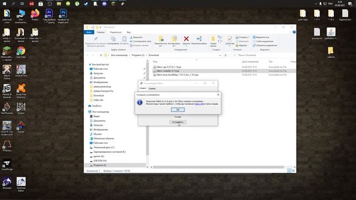Click Установить button in Fabric installer
The image size is (356, 200).
coord(177,122)
